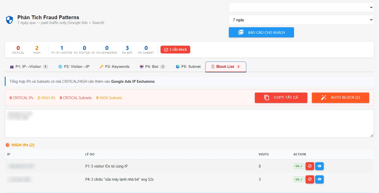
Task: Click the 'P4: BOT' summary counter
Action: coord(127,49)
